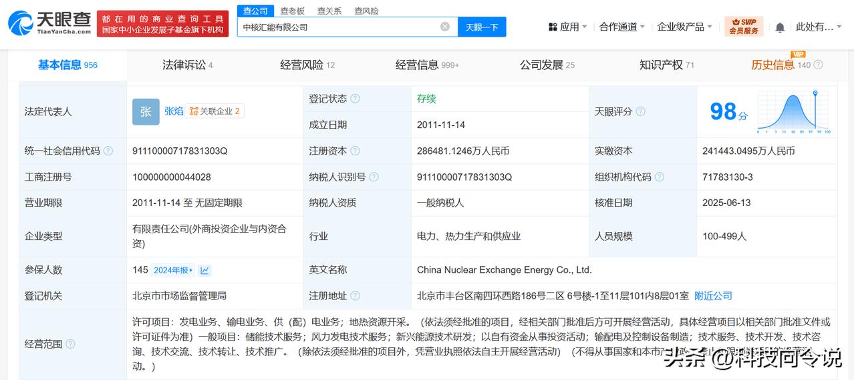Clear the search box with the X icon
The width and height of the screenshot is (854, 380).
click(445, 27)
